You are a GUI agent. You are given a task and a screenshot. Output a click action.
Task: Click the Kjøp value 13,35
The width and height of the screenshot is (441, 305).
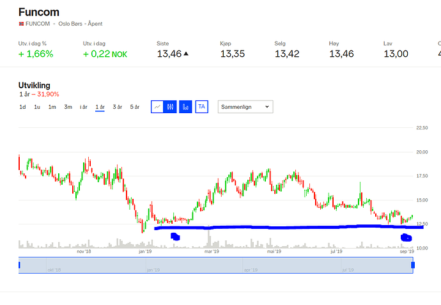tap(233, 54)
